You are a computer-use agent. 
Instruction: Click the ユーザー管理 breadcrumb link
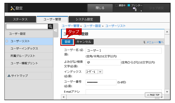point(71,26)
